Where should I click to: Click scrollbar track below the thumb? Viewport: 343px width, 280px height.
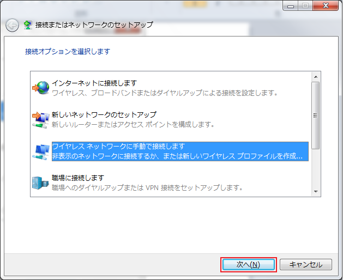point(315,169)
